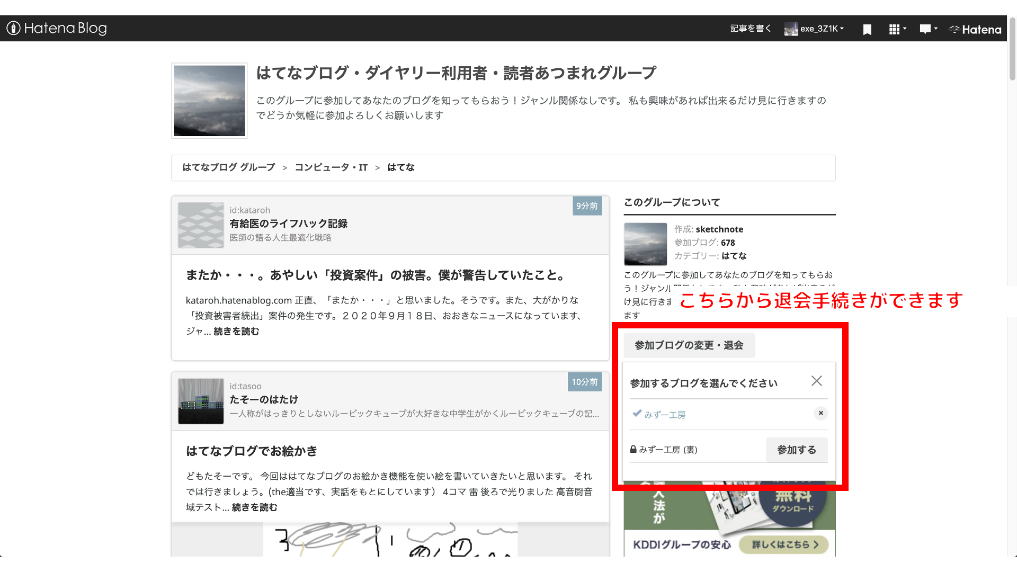Open the article はてなブログでお絵かき
This screenshot has width=1017, height=572.
[252, 451]
